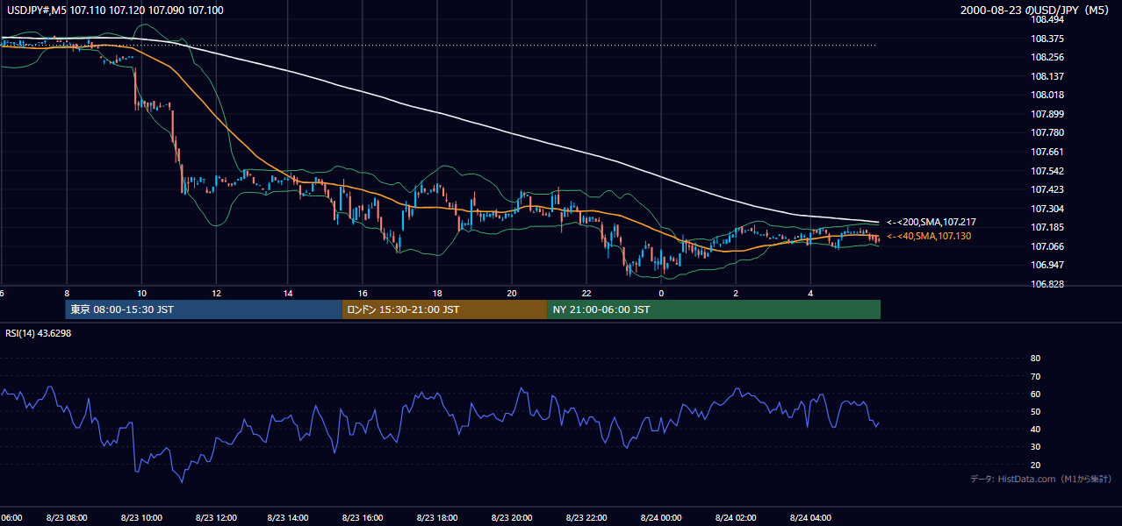The height and width of the screenshot is (526, 1122).
Task: Select the ロンドン 15:30-21:00 JST session bar
Action: tap(445, 309)
